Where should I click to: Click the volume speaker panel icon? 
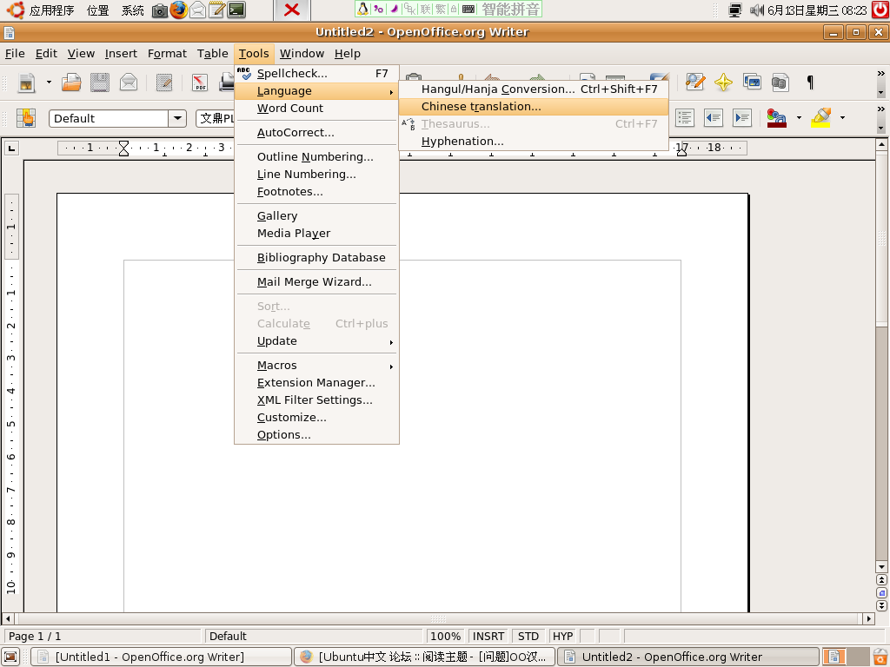click(x=757, y=10)
